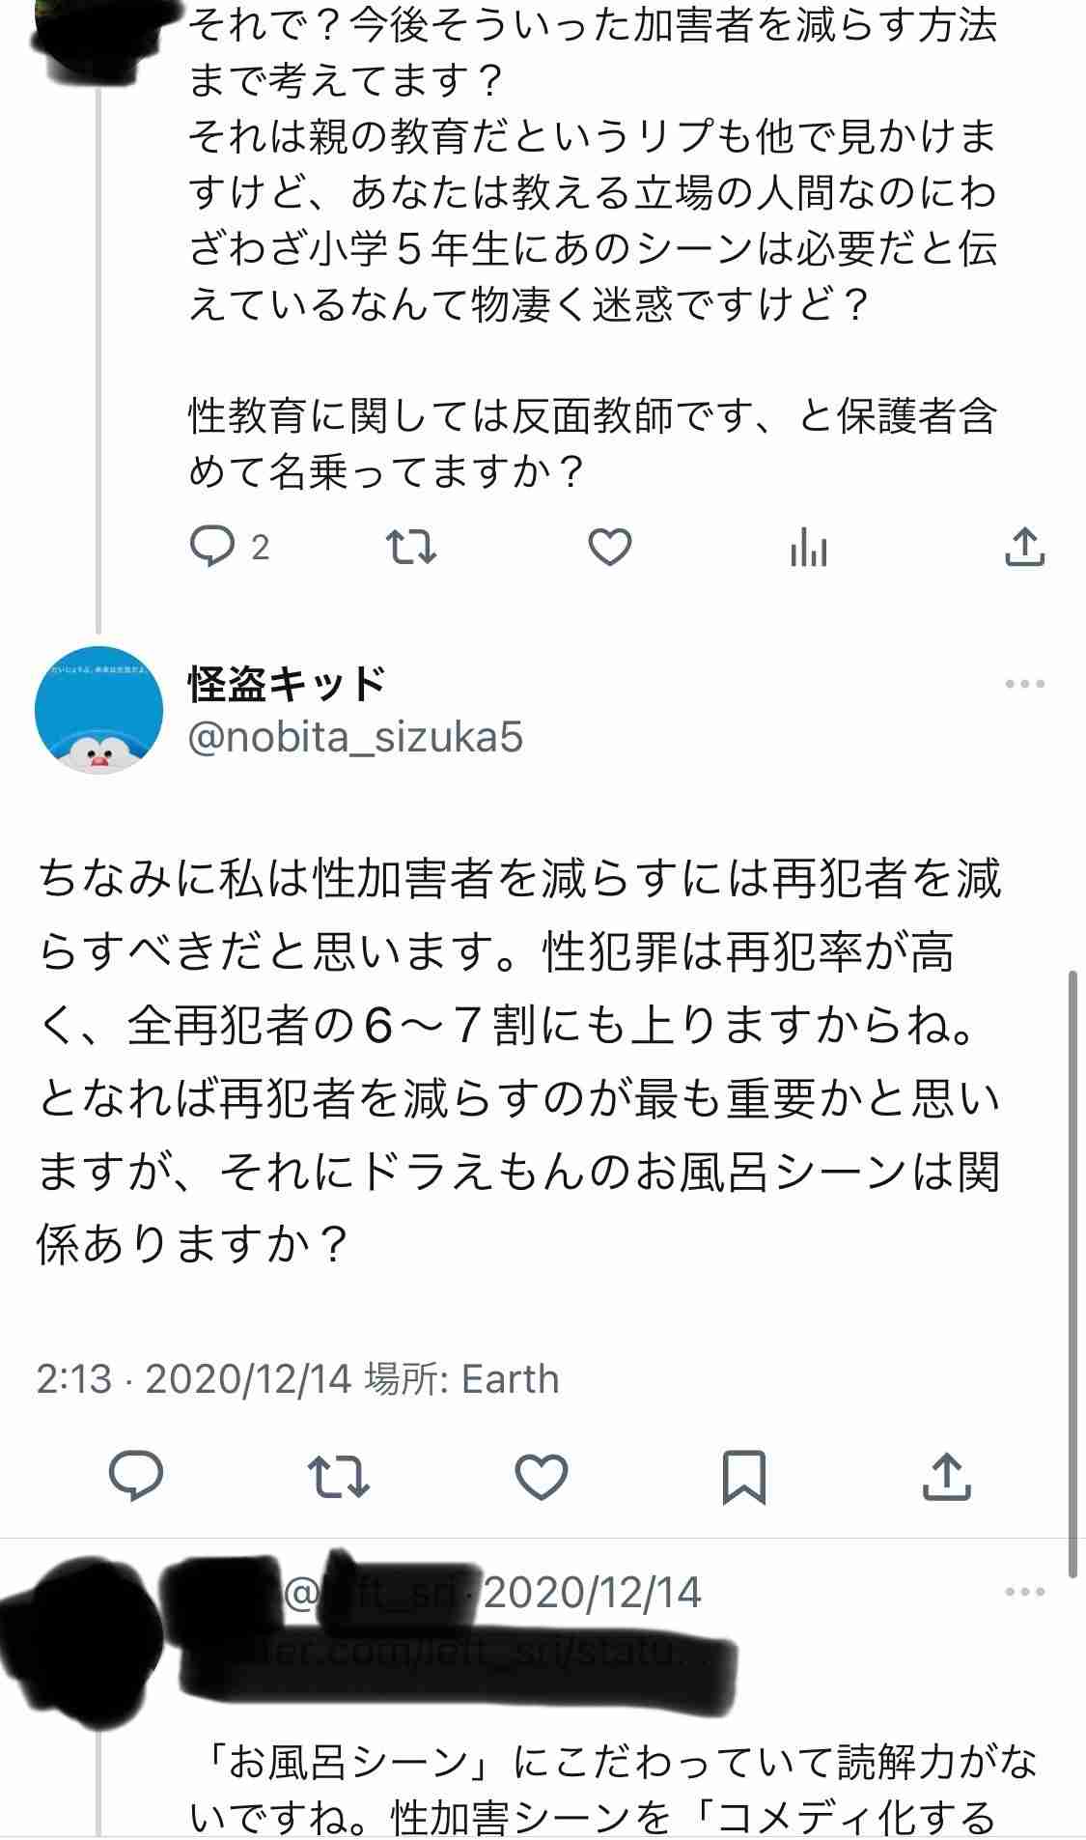Viewport: 1086px width, 1840px height.
Task: Open 怪盗キッド profile avatar
Action: click(x=98, y=710)
